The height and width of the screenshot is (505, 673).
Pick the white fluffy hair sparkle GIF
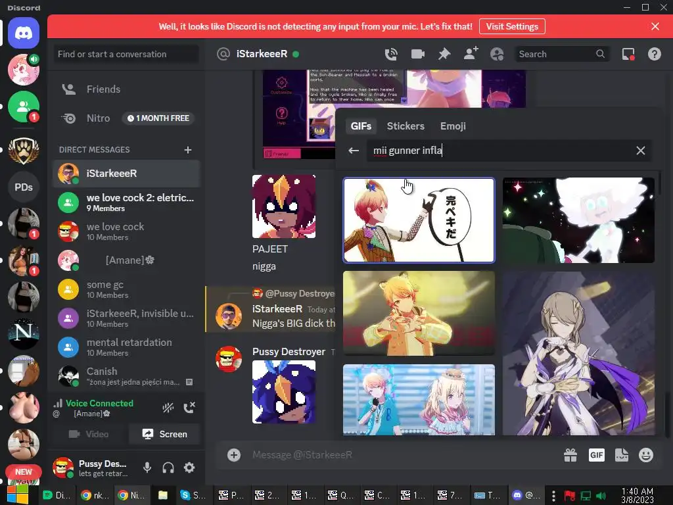tap(578, 220)
